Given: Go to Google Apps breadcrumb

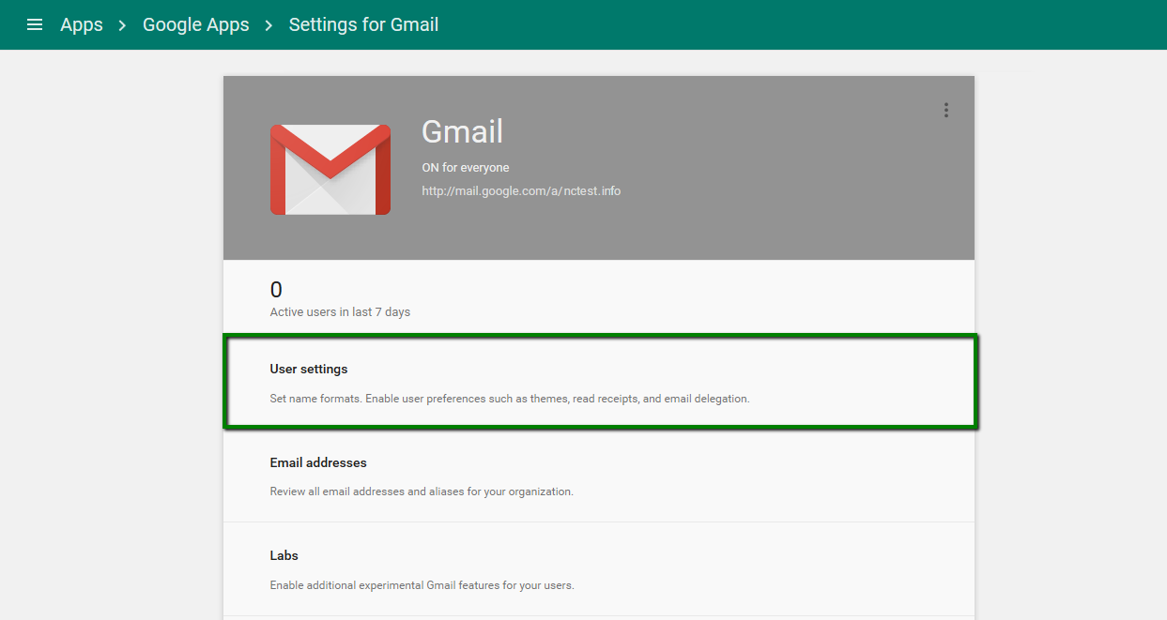Looking at the screenshot, I should 196,24.
